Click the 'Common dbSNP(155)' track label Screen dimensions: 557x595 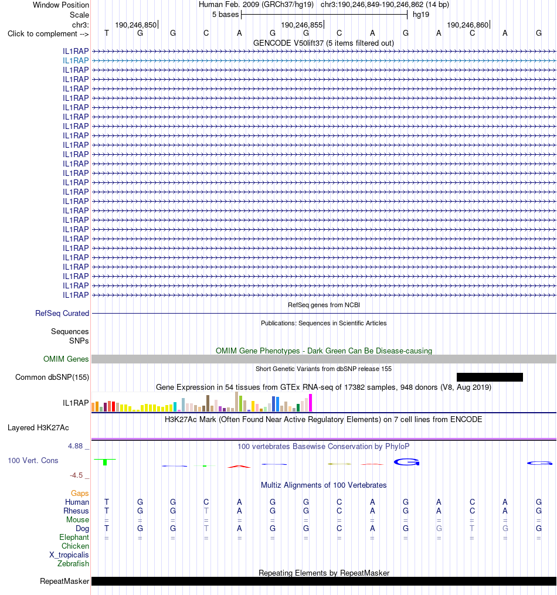pos(52,377)
